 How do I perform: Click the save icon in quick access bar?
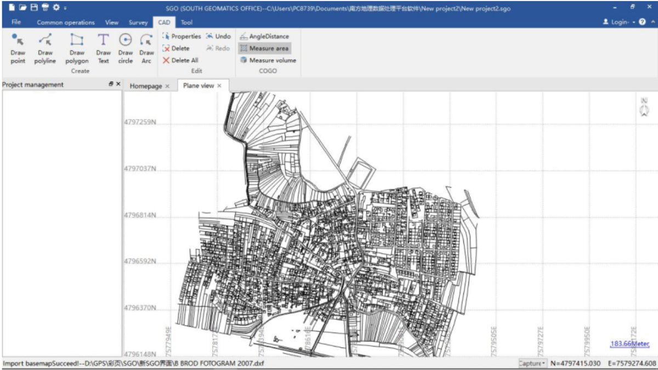pyautogui.click(x=34, y=8)
